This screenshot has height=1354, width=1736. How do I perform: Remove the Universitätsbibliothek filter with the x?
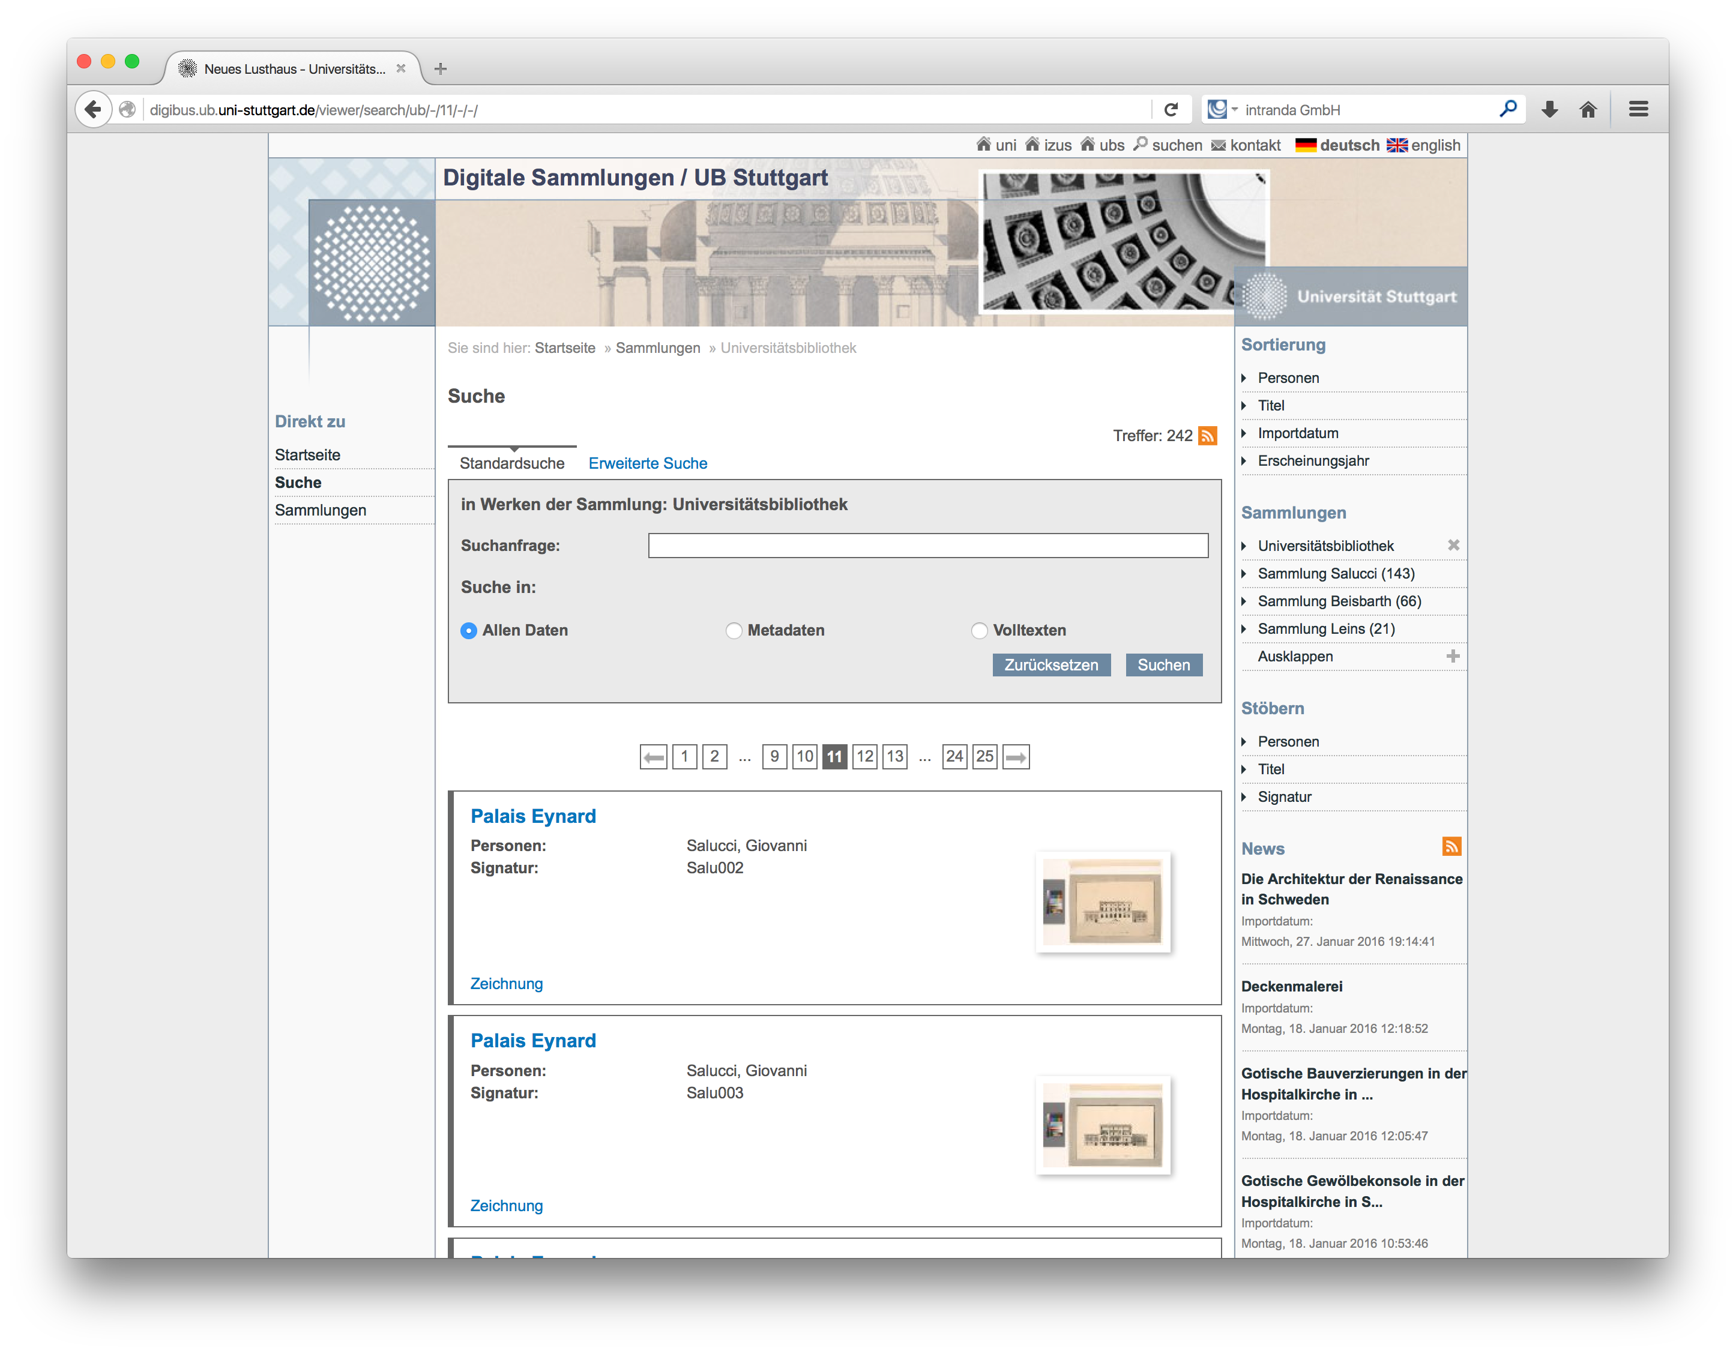tap(1453, 545)
